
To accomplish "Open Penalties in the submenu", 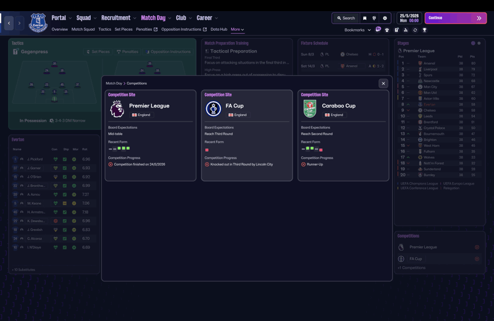I will pos(147,29).
